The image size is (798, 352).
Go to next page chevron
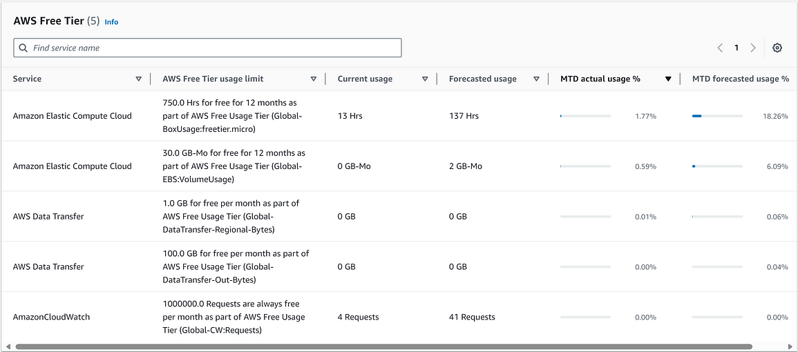(752, 48)
